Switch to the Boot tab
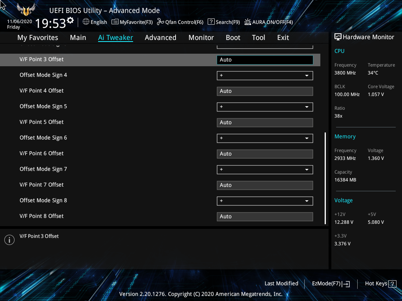 233,38
